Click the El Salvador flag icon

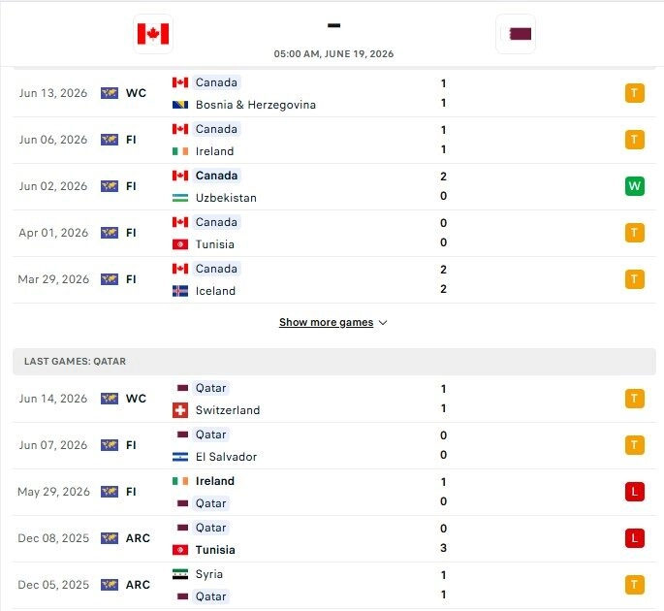(x=180, y=457)
